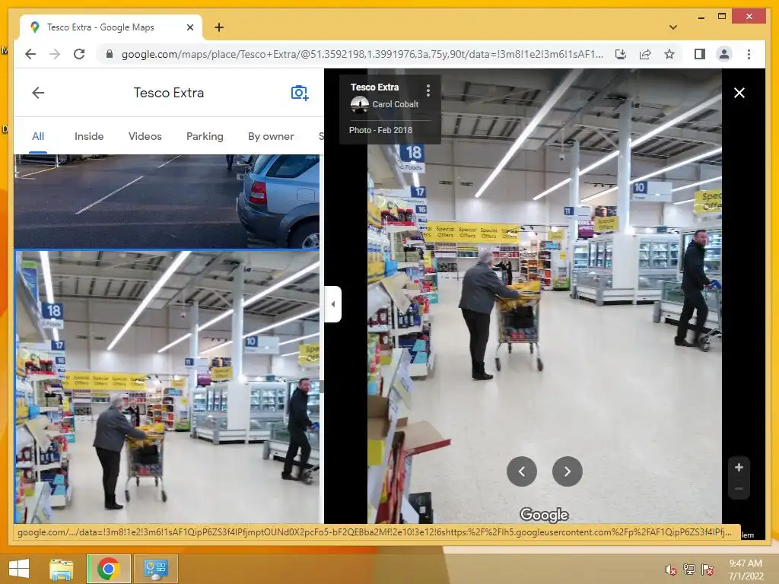Click the install app icon in address bar
This screenshot has height=584, width=779.
point(621,54)
